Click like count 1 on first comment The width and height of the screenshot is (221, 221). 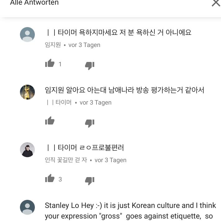tap(60, 64)
